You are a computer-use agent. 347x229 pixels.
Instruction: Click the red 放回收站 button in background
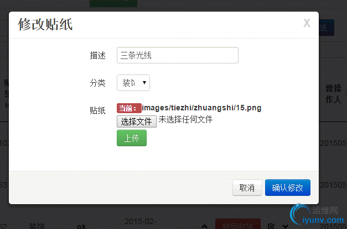tap(238, 224)
